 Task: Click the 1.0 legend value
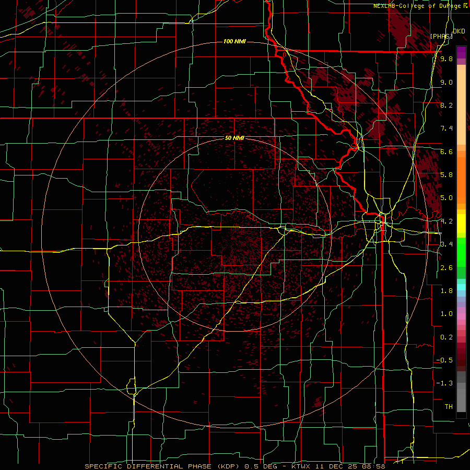coord(446,314)
